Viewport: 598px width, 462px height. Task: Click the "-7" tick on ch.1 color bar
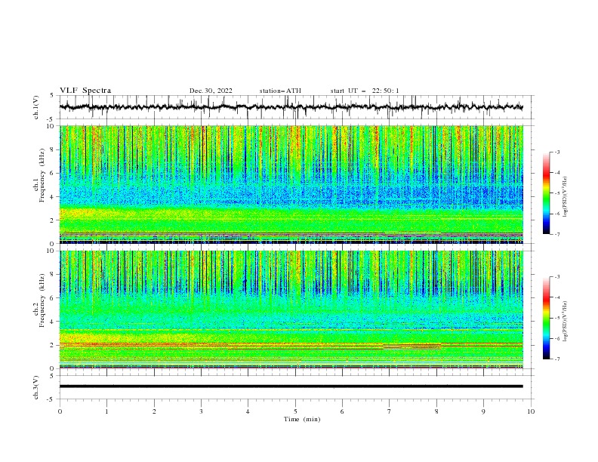pos(556,234)
